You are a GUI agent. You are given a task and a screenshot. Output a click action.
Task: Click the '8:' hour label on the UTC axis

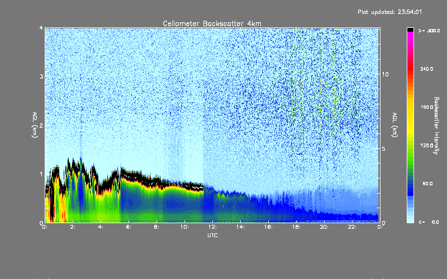click(x=156, y=227)
